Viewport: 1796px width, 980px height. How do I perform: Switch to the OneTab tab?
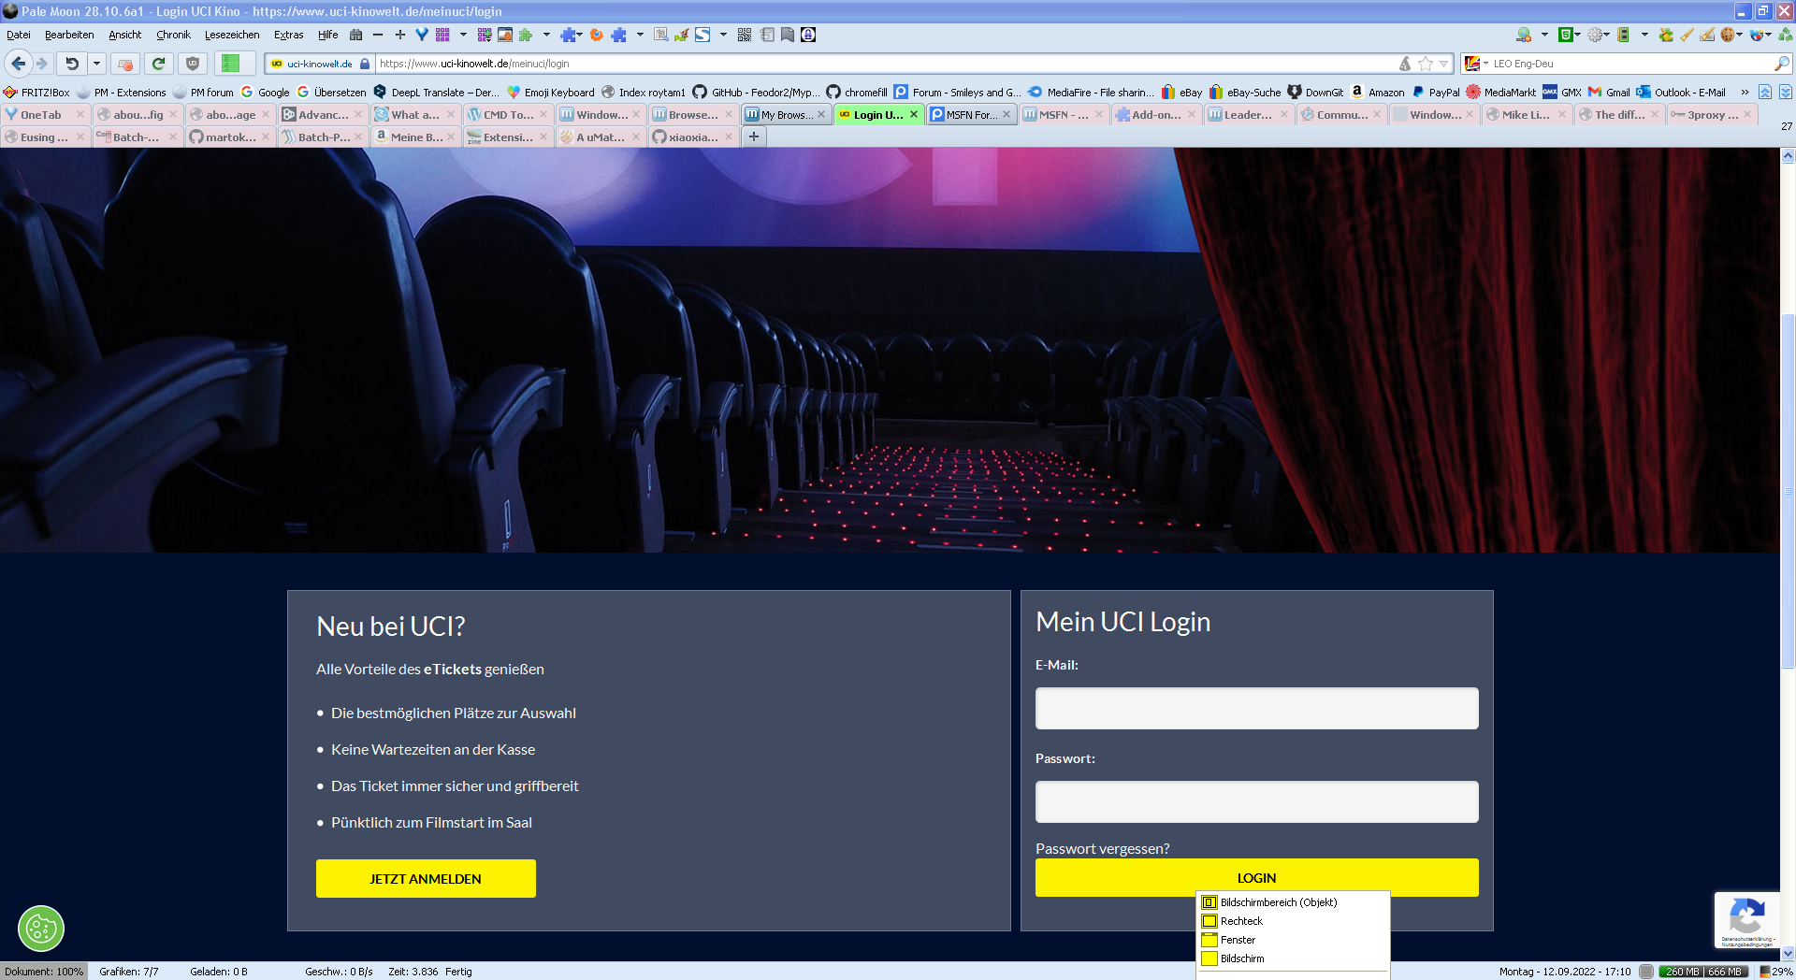44,114
